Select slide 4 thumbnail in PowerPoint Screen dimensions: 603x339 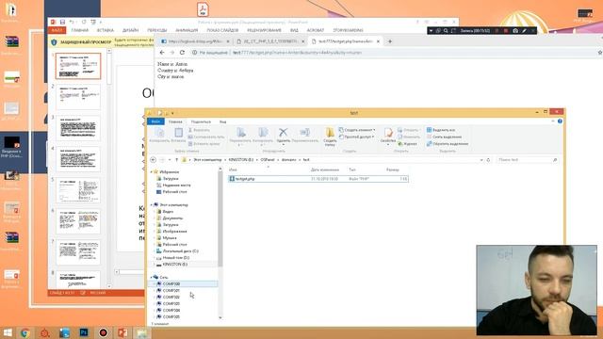[x=78, y=159]
